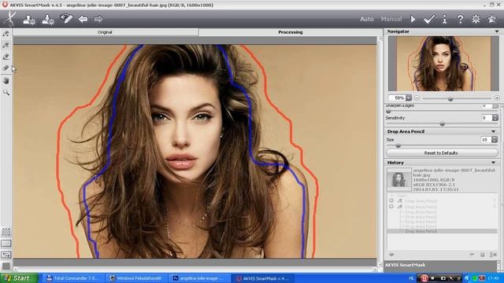The image size is (504, 283).
Task: Adjust the Sensitivity slider handle
Action: pyautogui.click(x=443, y=124)
